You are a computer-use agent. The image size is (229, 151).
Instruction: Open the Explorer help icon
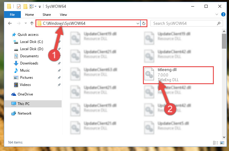coord(223,14)
